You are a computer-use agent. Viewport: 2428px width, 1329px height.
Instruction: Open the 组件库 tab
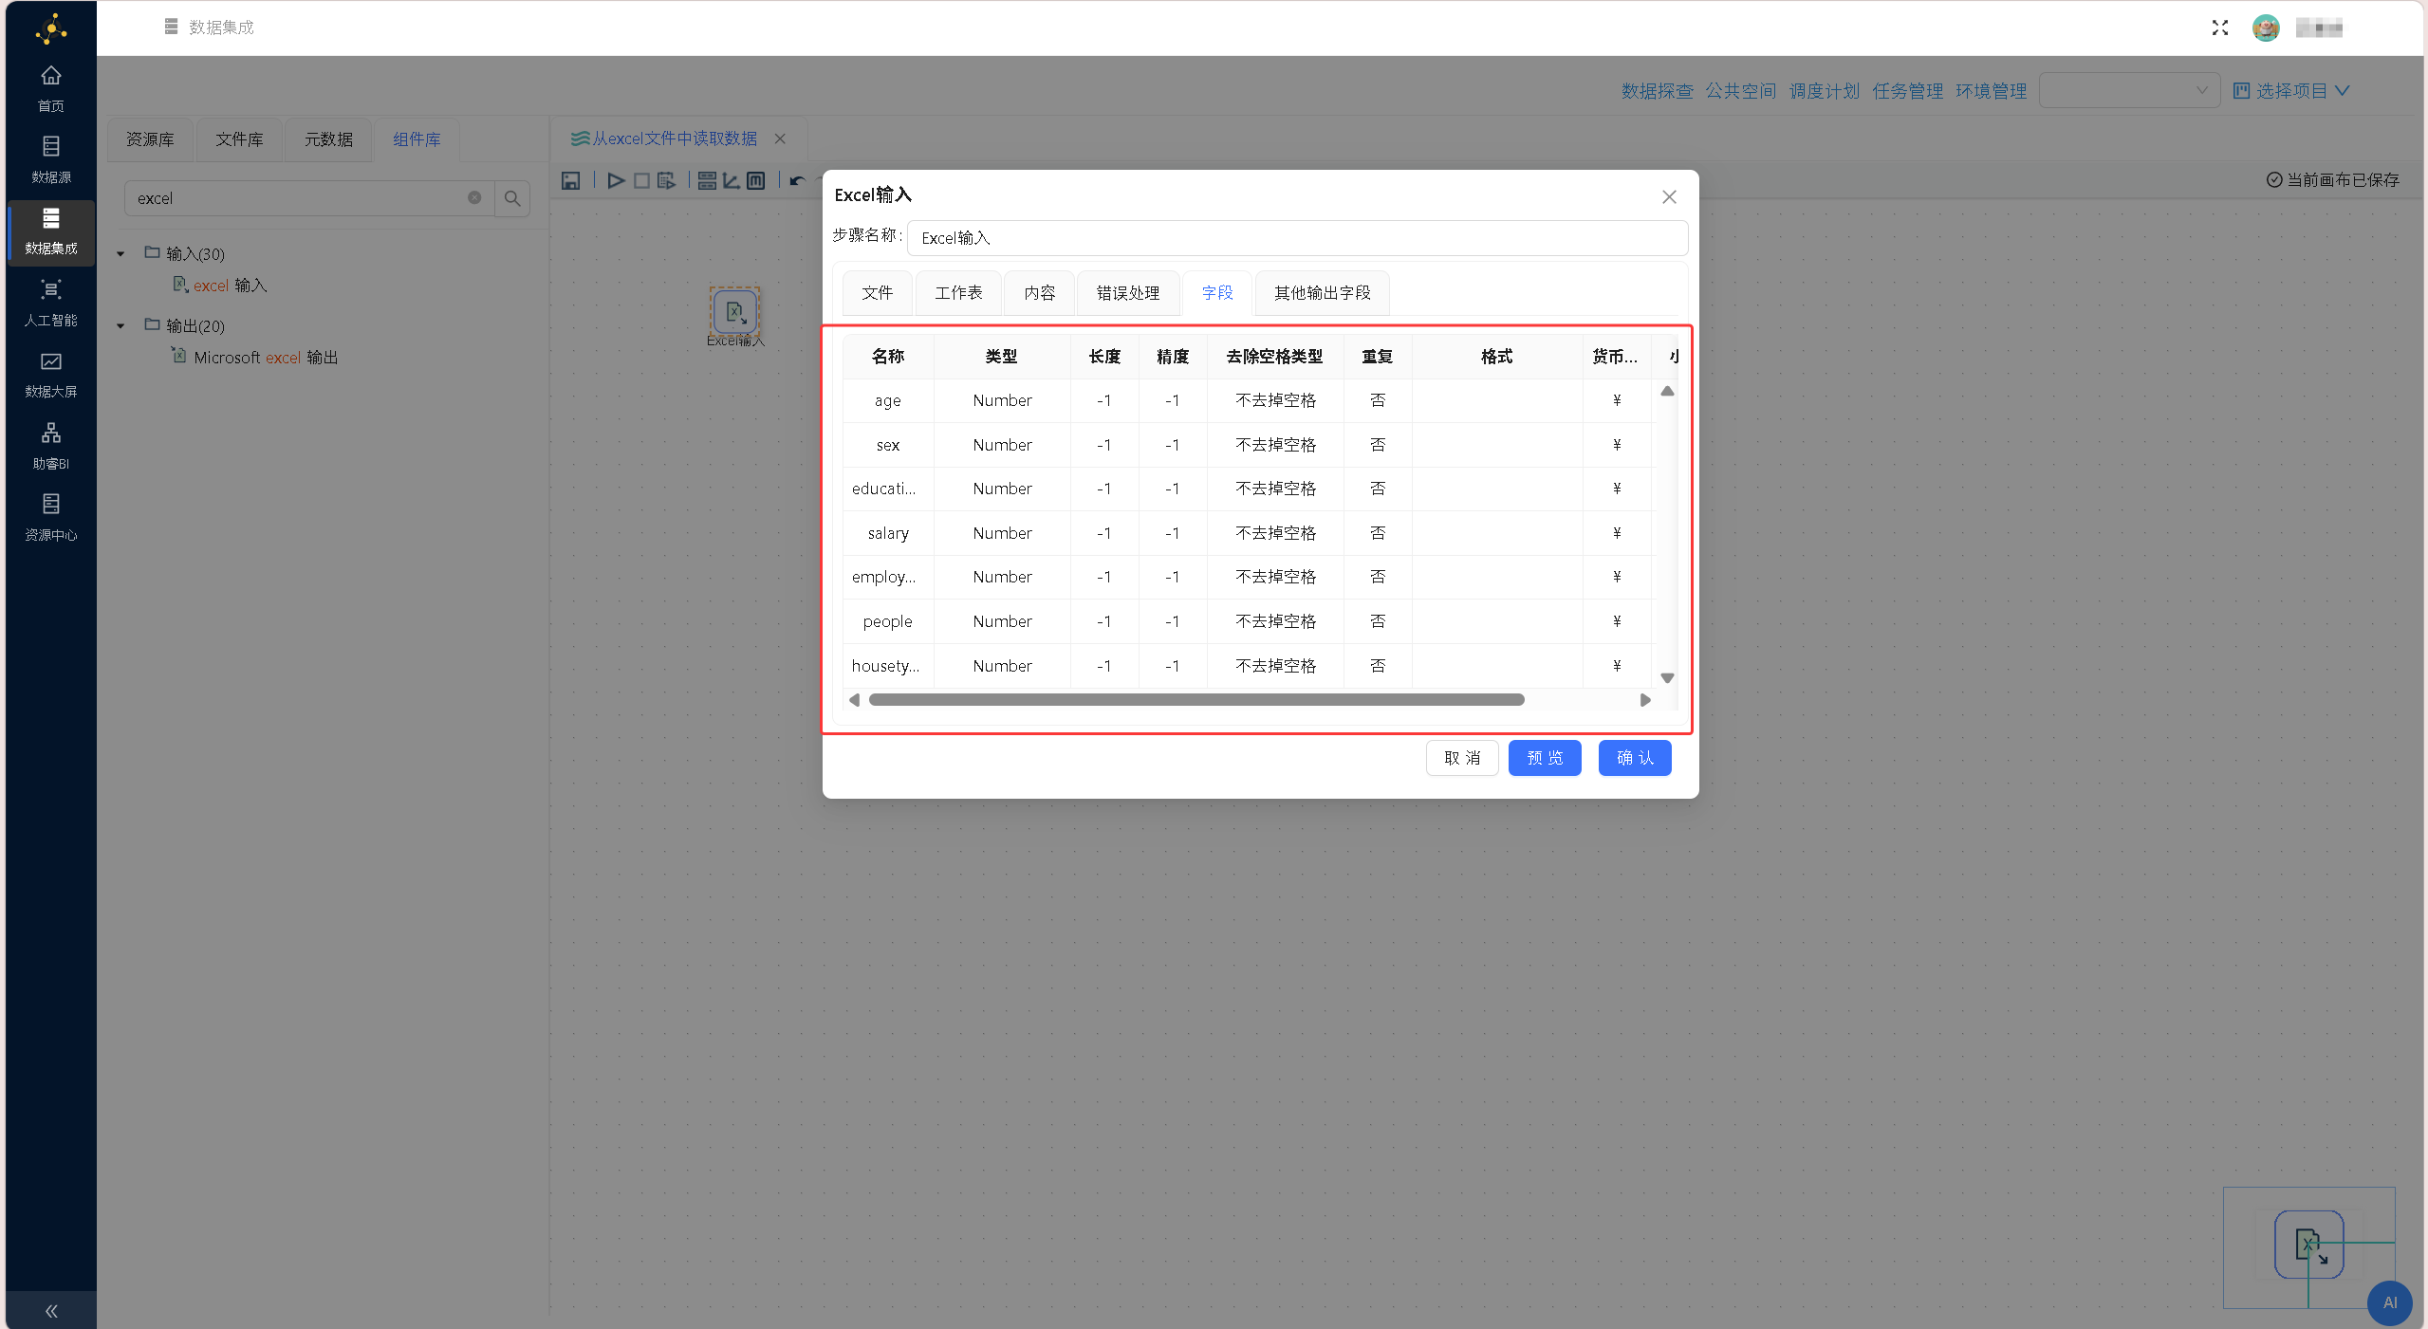(417, 139)
